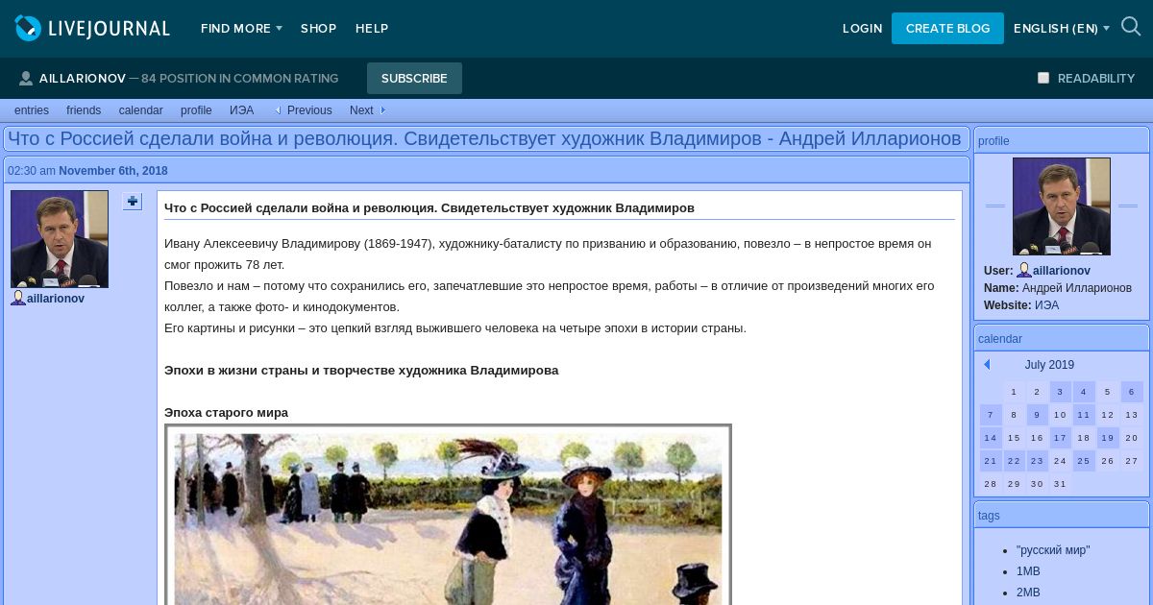Open the profile panel avatar image
Image resolution: width=1153 pixels, height=605 pixels.
click(x=1062, y=206)
